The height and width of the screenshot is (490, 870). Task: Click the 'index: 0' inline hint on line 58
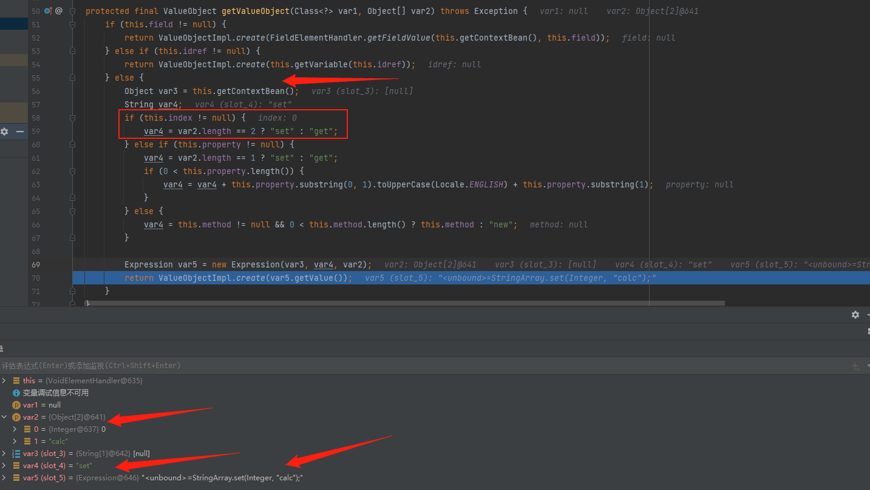pyautogui.click(x=277, y=118)
